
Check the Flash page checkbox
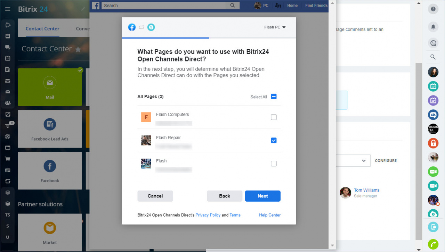[x=274, y=163]
